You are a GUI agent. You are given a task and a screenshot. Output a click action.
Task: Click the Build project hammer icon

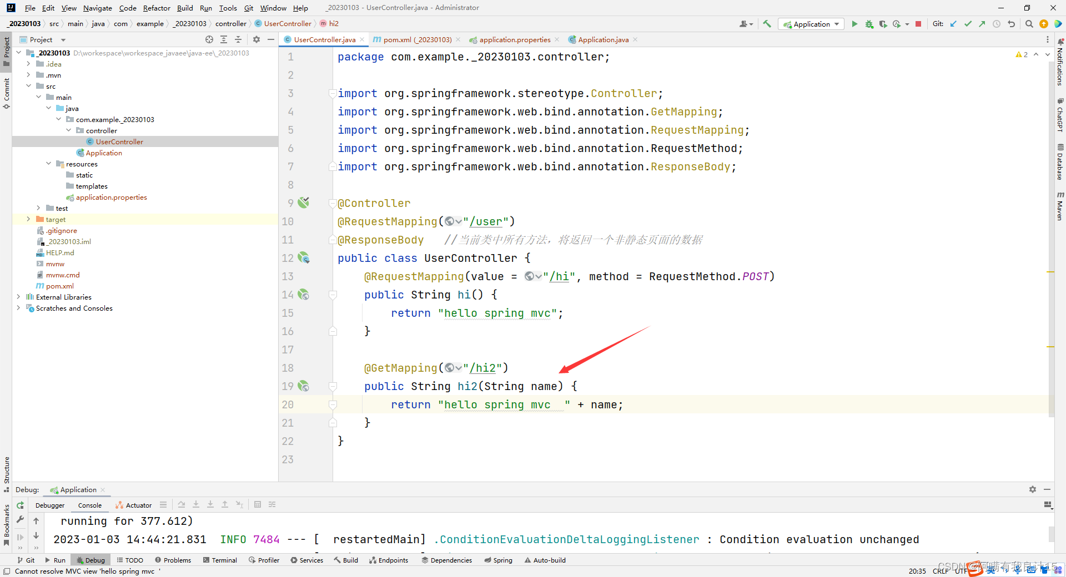point(767,24)
